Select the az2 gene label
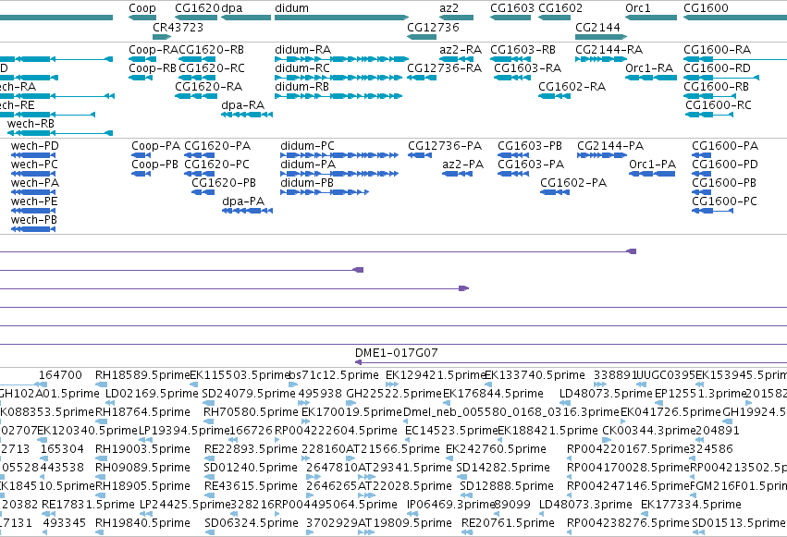Screen dimensions: 787x537 pos(449,8)
